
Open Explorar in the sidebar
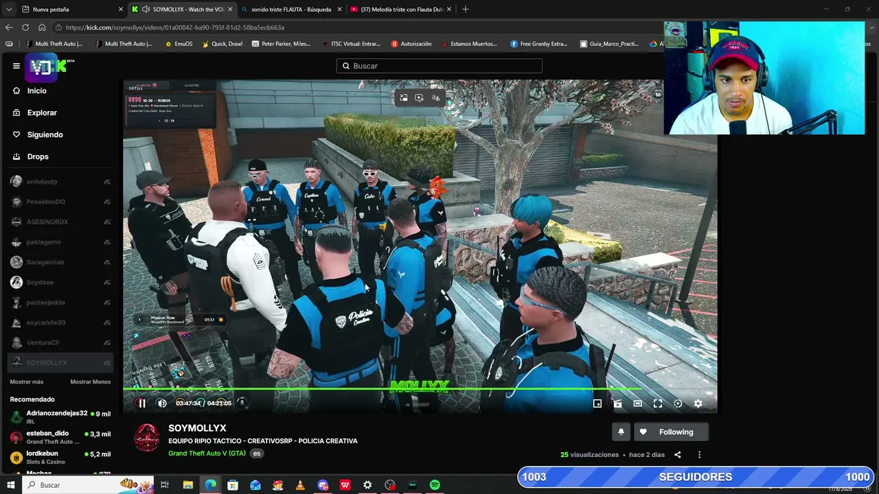click(x=42, y=113)
